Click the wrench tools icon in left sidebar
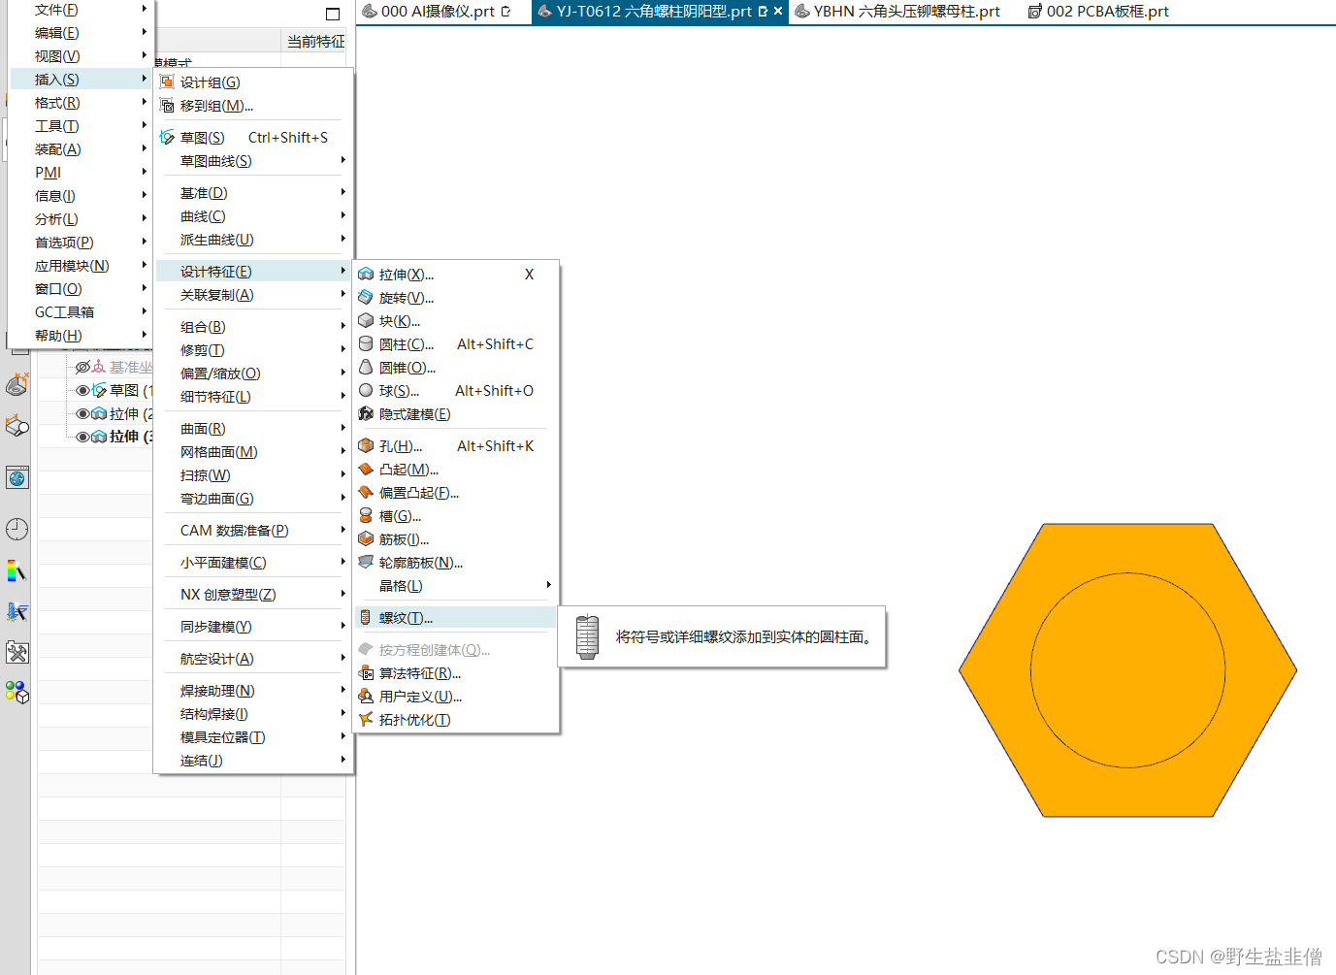Image resolution: width=1336 pixels, height=975 pixels. (x=16, y=652)
